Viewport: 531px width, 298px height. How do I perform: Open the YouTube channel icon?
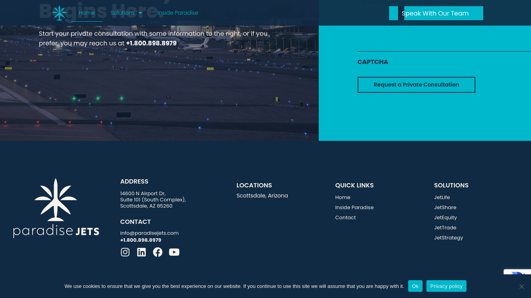tap(174, 252)
